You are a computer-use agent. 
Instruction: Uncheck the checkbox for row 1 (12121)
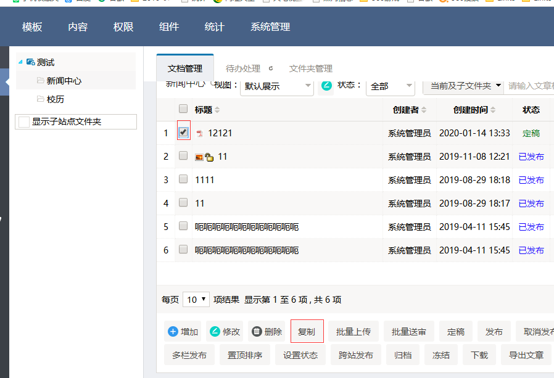click(x=183, y=132)
